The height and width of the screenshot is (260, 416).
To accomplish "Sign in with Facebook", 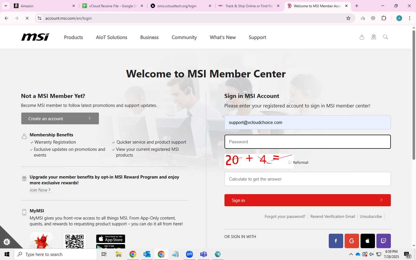I will [336, 241].
